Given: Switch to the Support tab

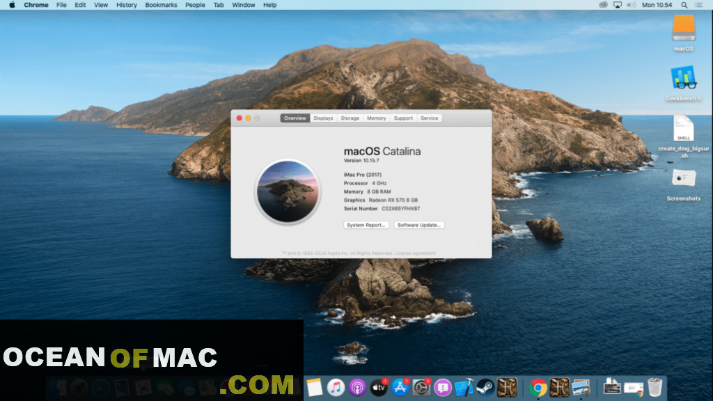Looking at the screenshot, I should pyautogui.click(x=403, y=118).
